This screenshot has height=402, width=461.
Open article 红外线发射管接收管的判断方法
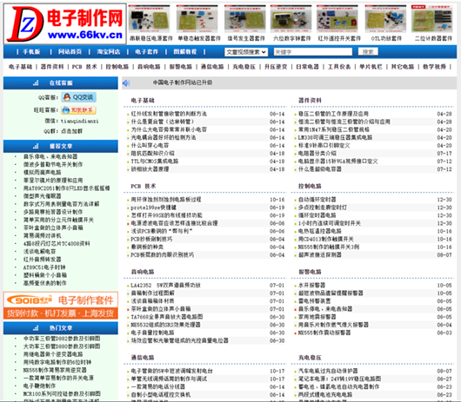[169, 114]
